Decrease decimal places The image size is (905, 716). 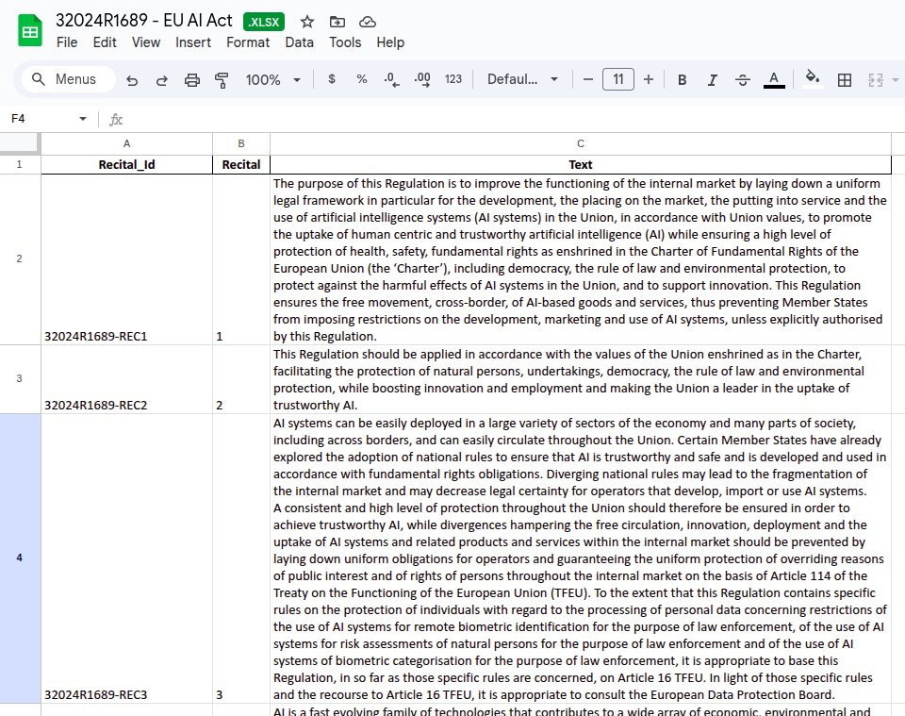pyautogui.click(x=392, y=79)
